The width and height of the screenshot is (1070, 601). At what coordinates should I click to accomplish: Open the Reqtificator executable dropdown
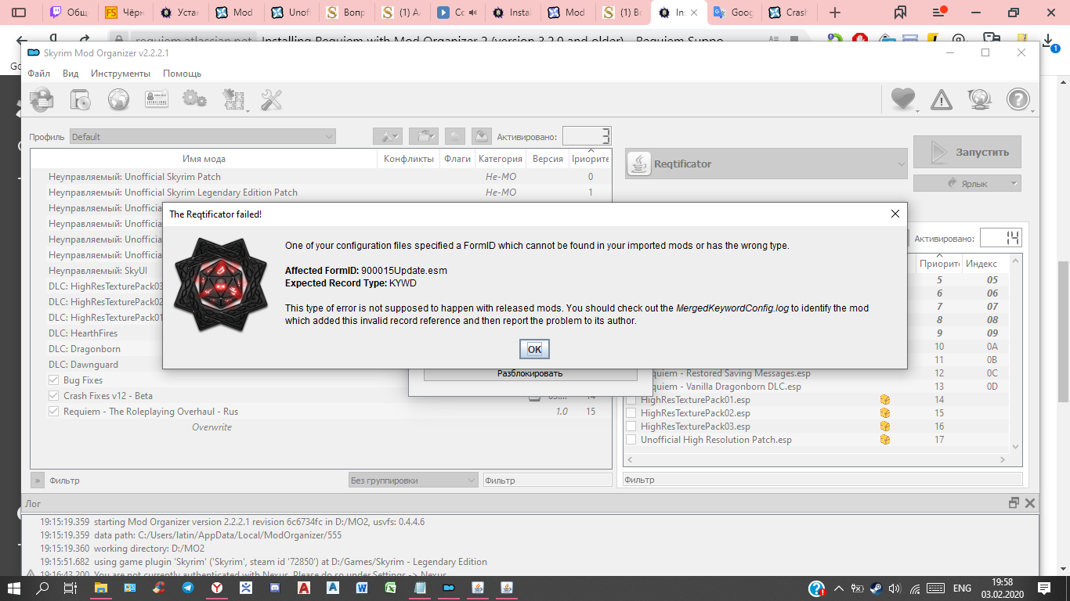point(766,164)
